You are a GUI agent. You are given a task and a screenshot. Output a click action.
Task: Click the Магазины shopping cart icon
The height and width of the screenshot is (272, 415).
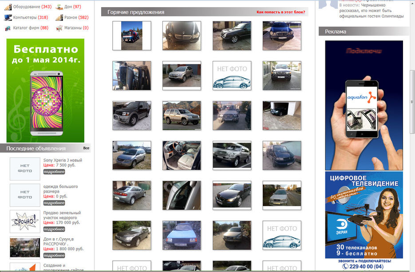tap(59, 28)
